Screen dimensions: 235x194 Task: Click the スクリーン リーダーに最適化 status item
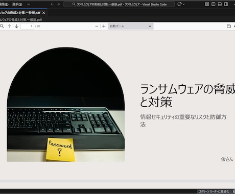coord(214,191)
